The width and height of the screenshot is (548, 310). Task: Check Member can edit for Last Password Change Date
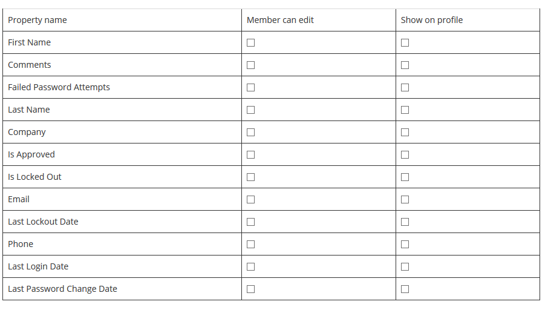(250, 289)
